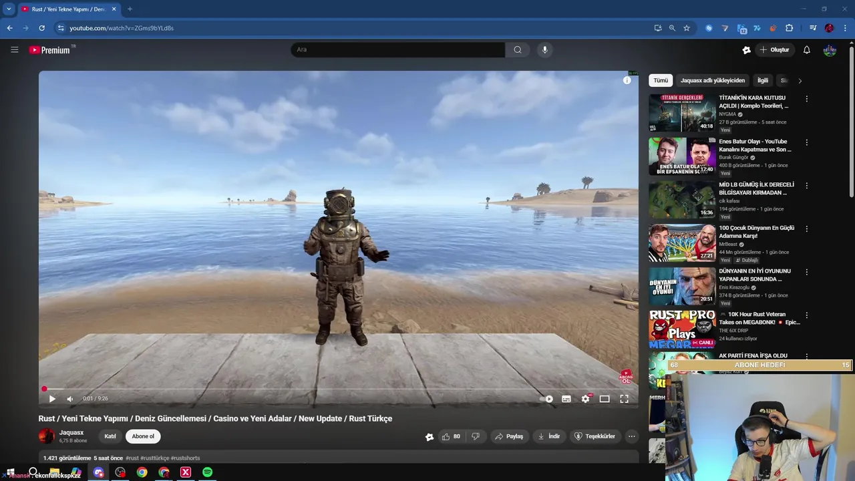The width and height of the screenshot is (855, 481).
Task: Go back in browser history
Action: 9,28
